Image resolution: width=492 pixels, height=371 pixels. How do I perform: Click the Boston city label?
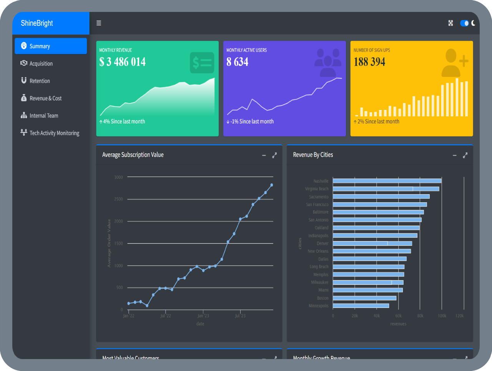pyautogui.click(x=322, y=298)
